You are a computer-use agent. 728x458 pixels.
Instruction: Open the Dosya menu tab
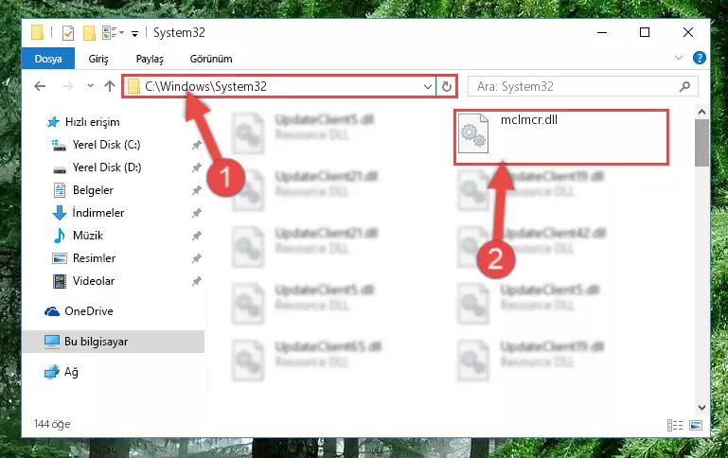[48, 59]
